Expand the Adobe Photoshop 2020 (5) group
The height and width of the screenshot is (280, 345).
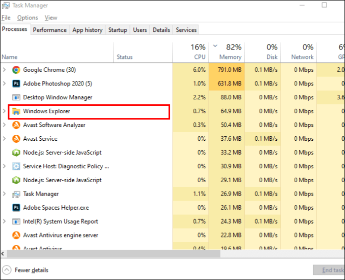(x=4, y=83)
